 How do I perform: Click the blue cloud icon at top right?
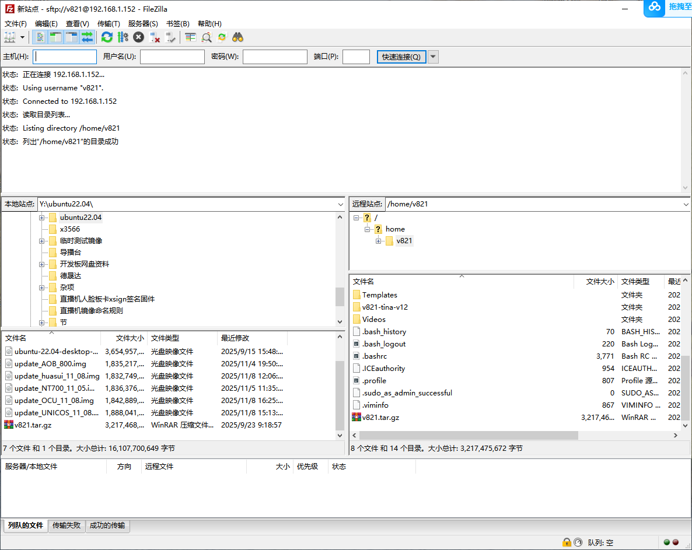(x=655, y=7)
